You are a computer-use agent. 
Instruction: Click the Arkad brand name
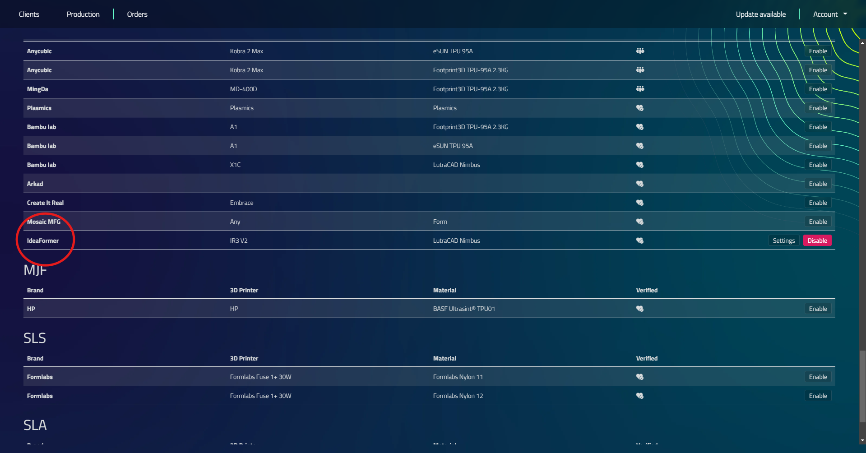point(35,184)
